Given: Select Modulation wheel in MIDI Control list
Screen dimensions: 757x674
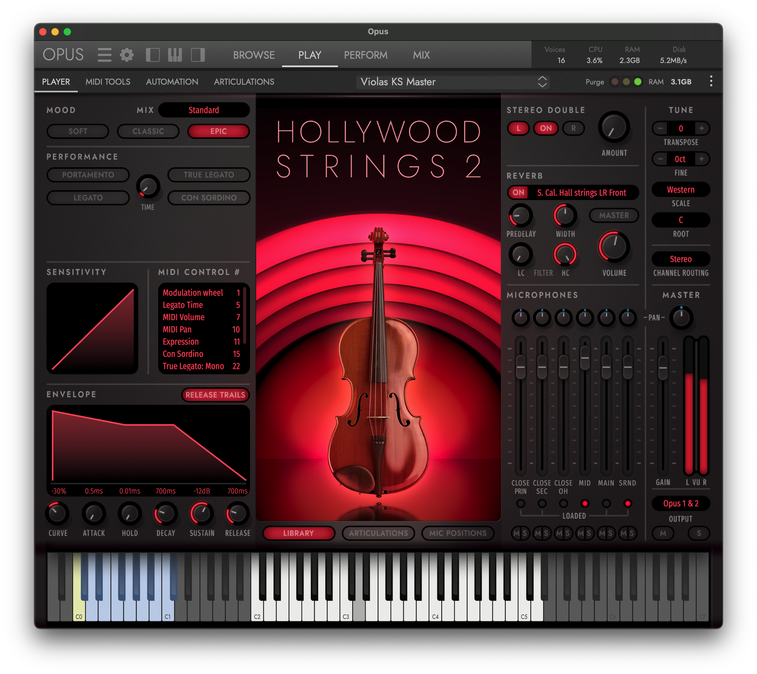Looking at the screenshot, I should tap(201, 293).
